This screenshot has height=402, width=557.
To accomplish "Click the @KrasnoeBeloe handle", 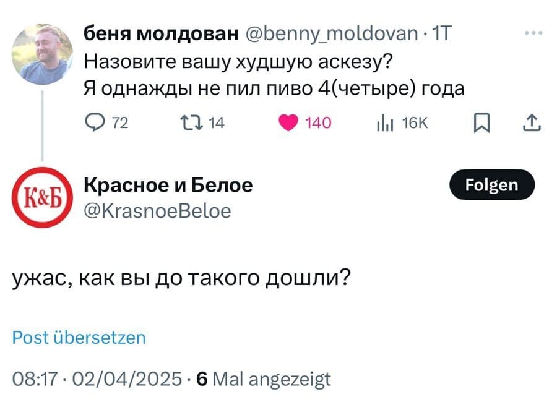I will (x=157, y=212).
